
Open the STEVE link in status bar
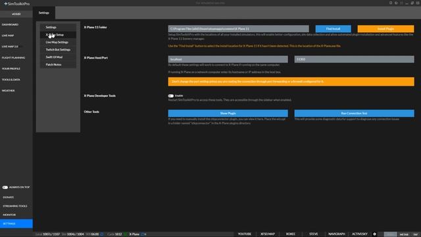click(313, 234)
